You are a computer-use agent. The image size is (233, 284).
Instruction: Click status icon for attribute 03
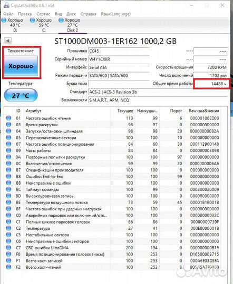[8, 125]
